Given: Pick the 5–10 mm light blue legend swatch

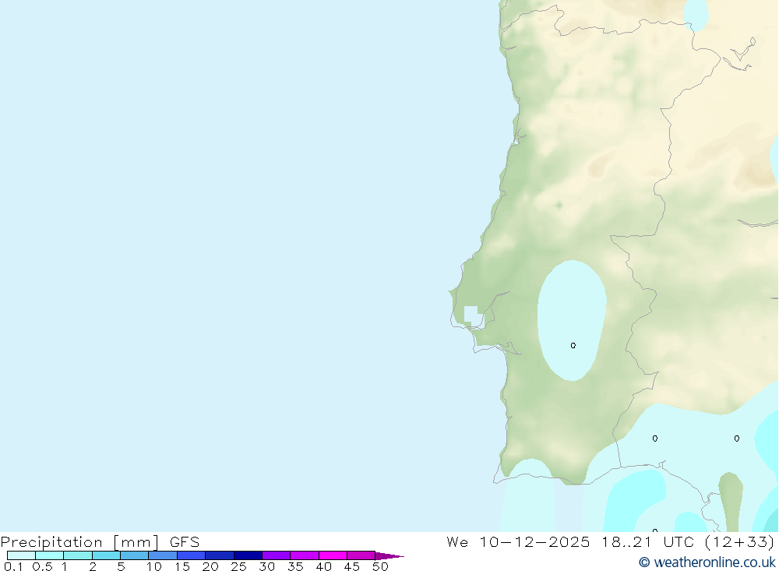Looking at the screenshot, I should tap(135, 555).
